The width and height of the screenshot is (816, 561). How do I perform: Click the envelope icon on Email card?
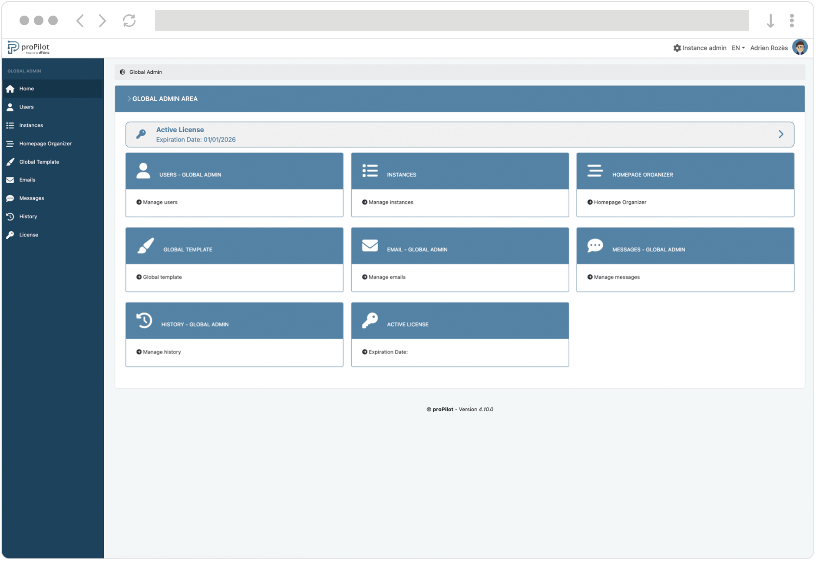[370, 246]
